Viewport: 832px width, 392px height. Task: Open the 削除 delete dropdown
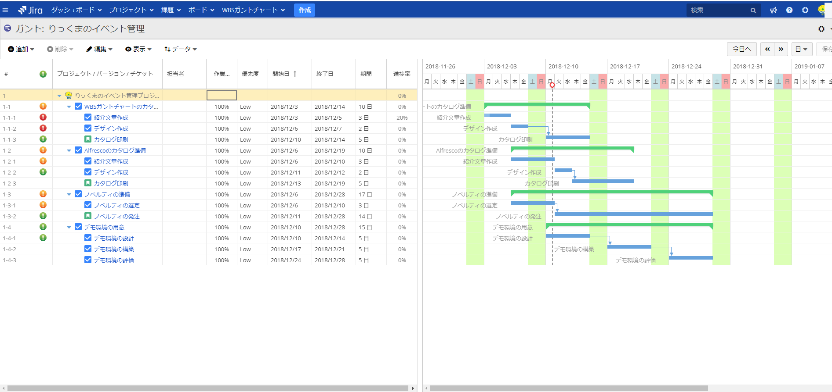pos(60,49)
